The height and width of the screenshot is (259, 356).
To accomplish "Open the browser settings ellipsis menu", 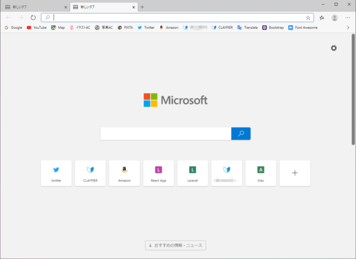I will pos(347,18).
